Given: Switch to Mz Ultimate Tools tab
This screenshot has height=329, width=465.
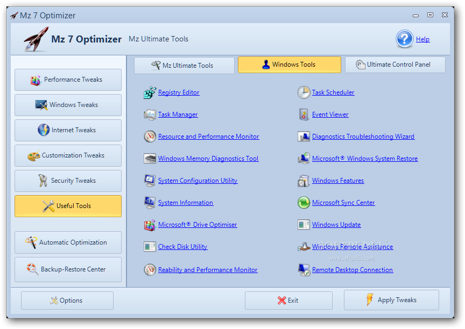Looking at the screenshot, I should click(184, 66).
